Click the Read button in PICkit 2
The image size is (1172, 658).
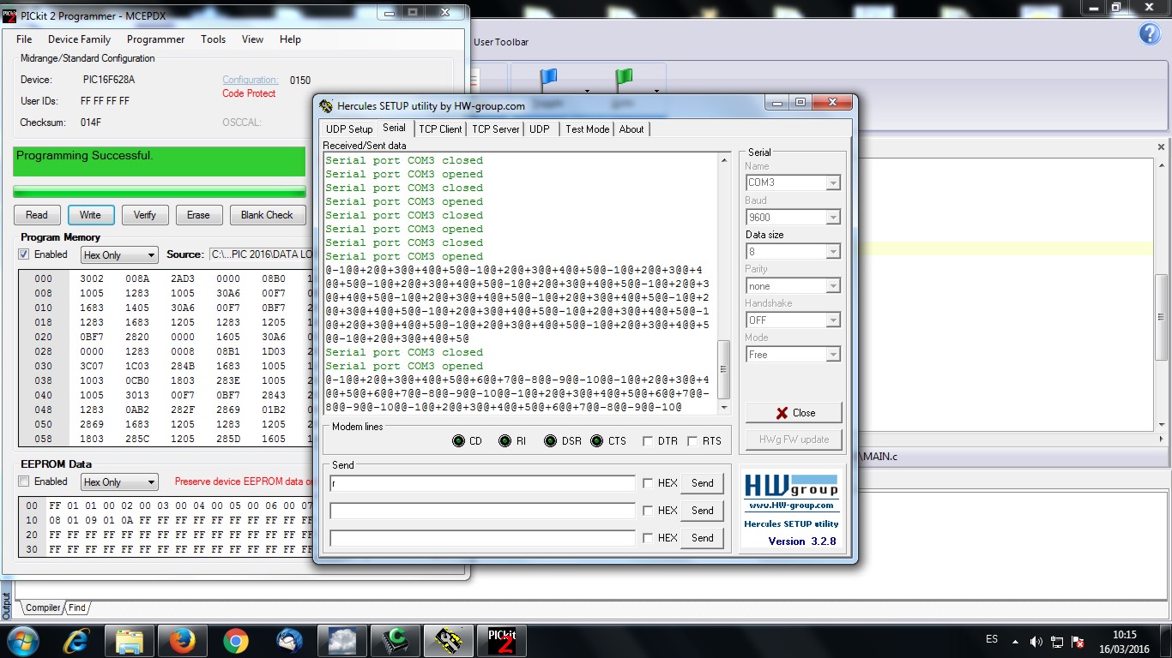pos(37,215)
